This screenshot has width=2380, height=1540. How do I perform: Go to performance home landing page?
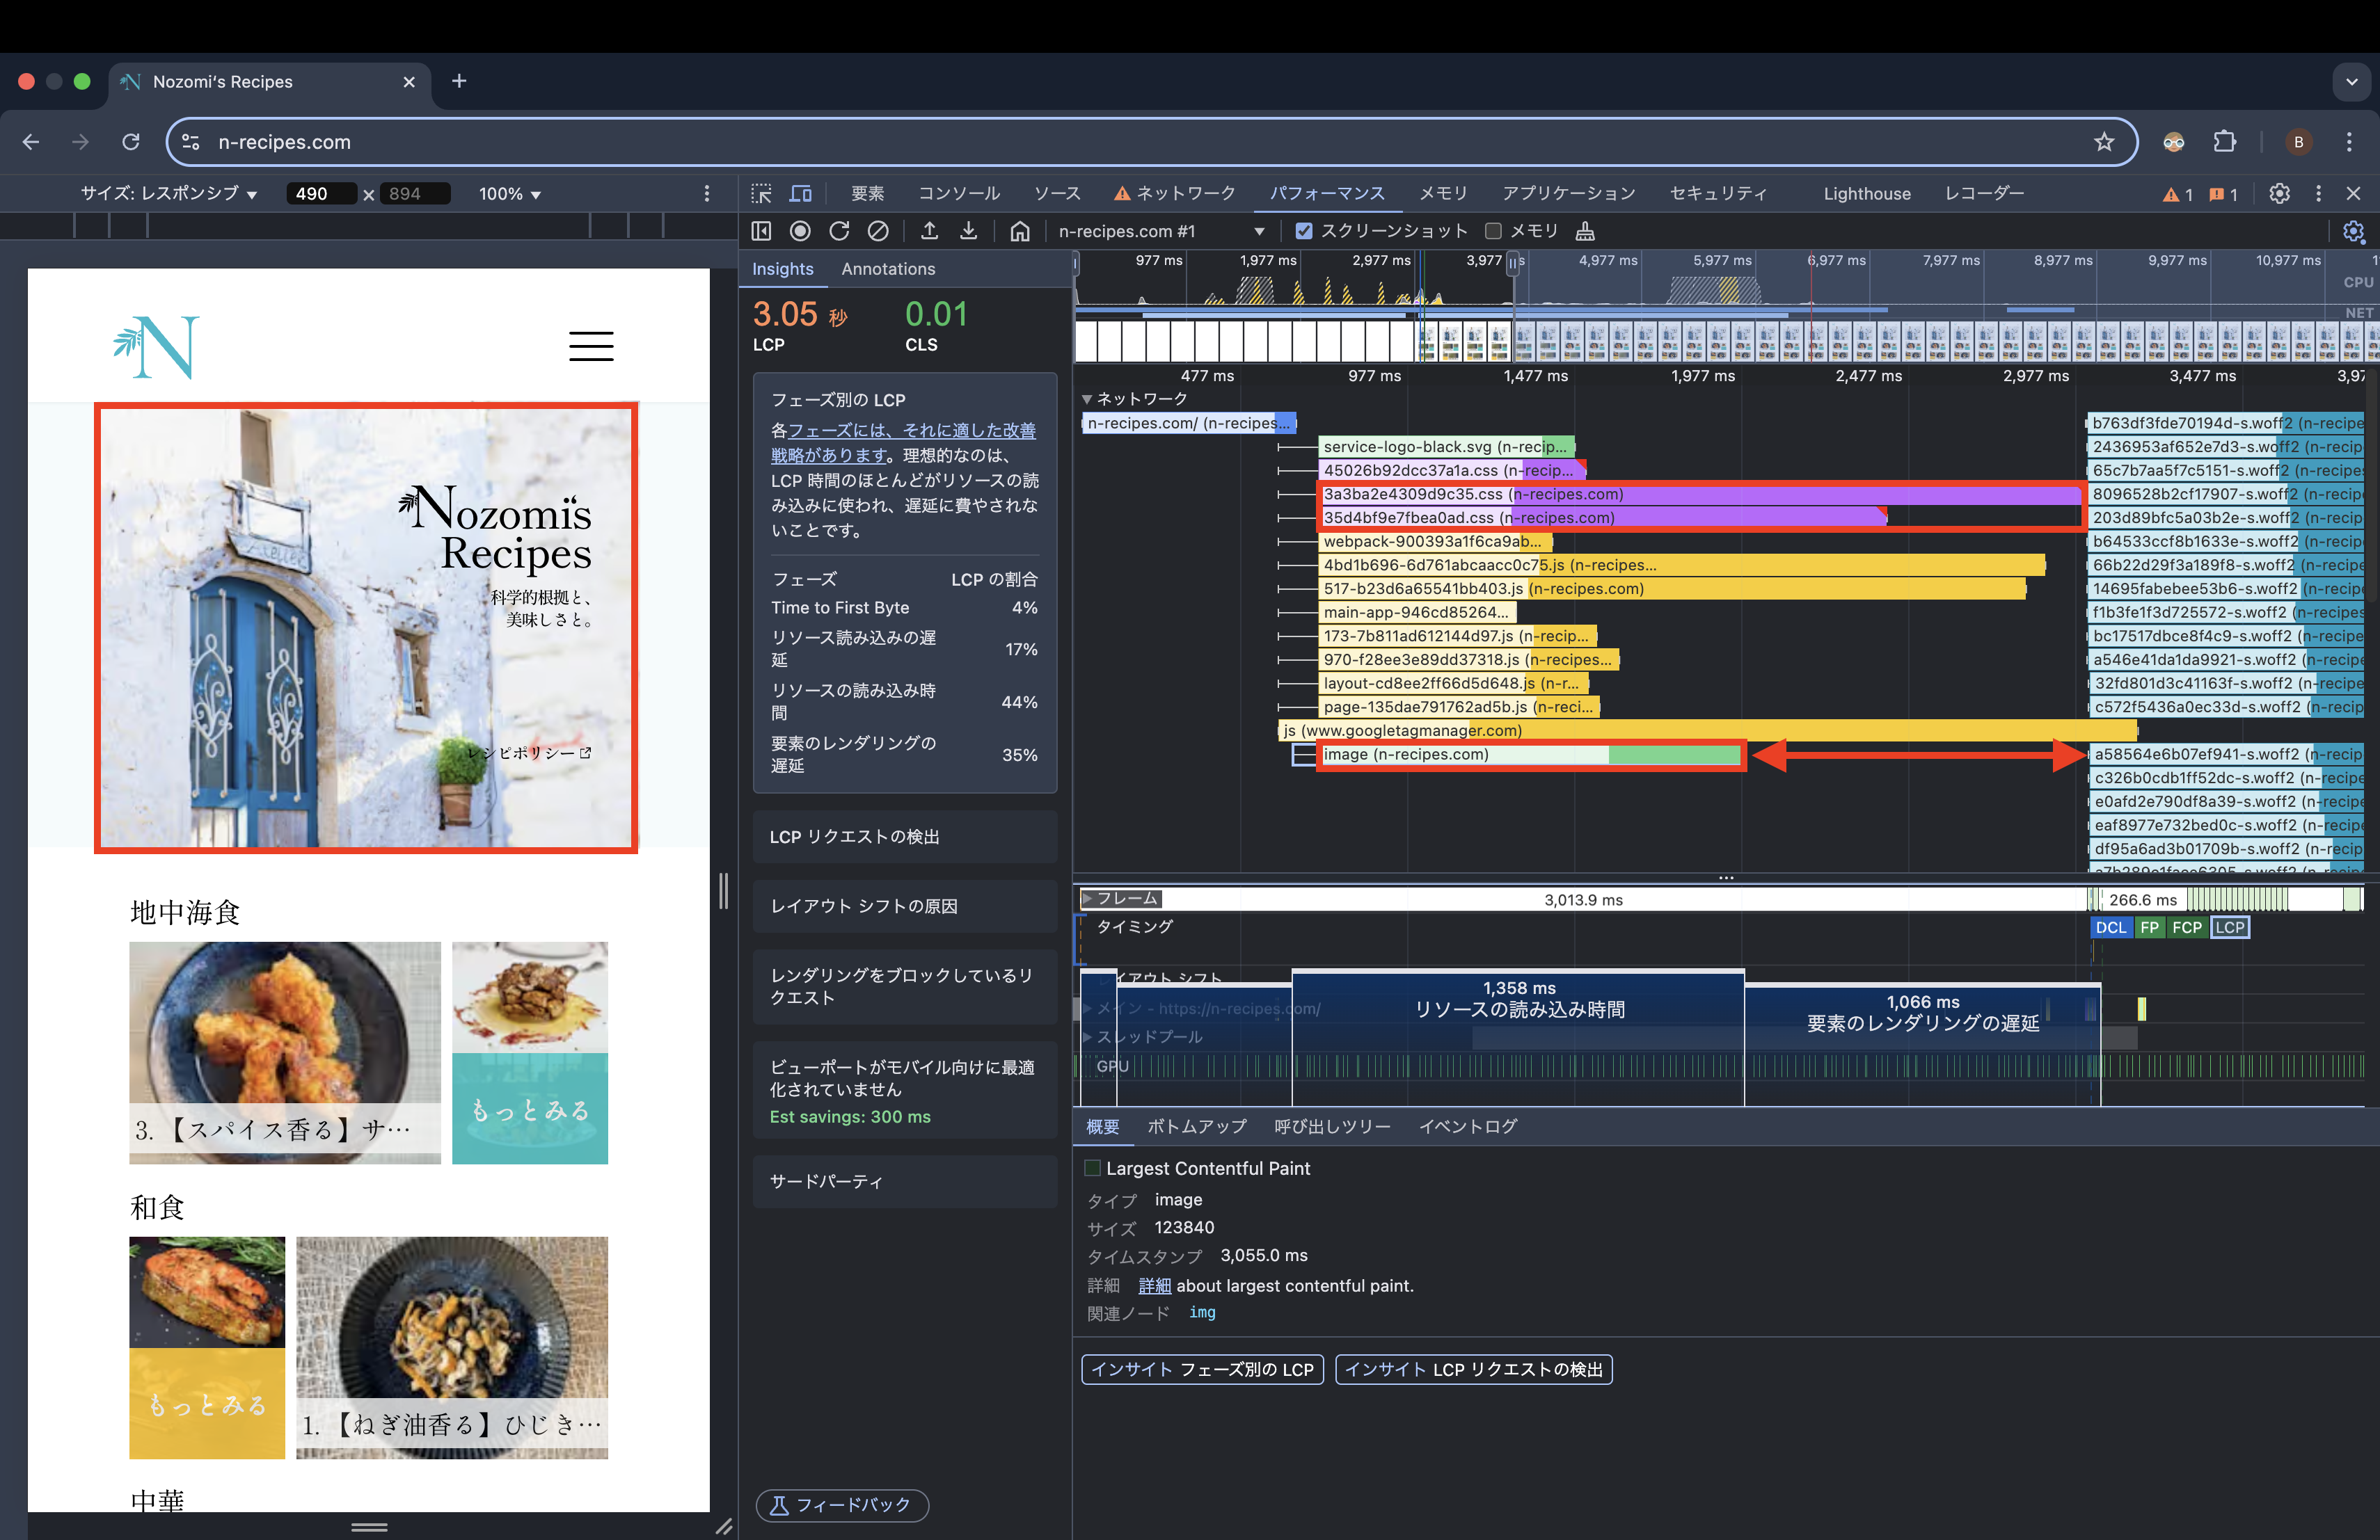pos(1019,231)
